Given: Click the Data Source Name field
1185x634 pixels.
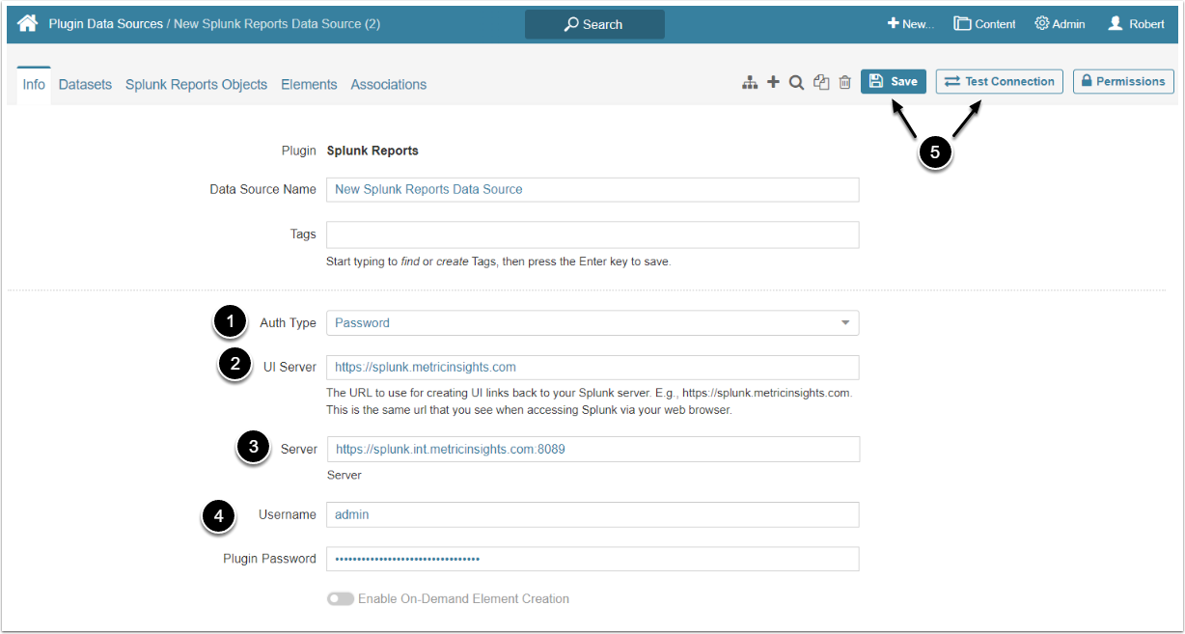Looking at the screenshot, I should [x=592, y=189].
